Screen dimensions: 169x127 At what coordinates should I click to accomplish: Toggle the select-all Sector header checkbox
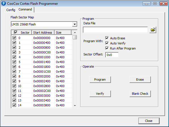point(16,32)
